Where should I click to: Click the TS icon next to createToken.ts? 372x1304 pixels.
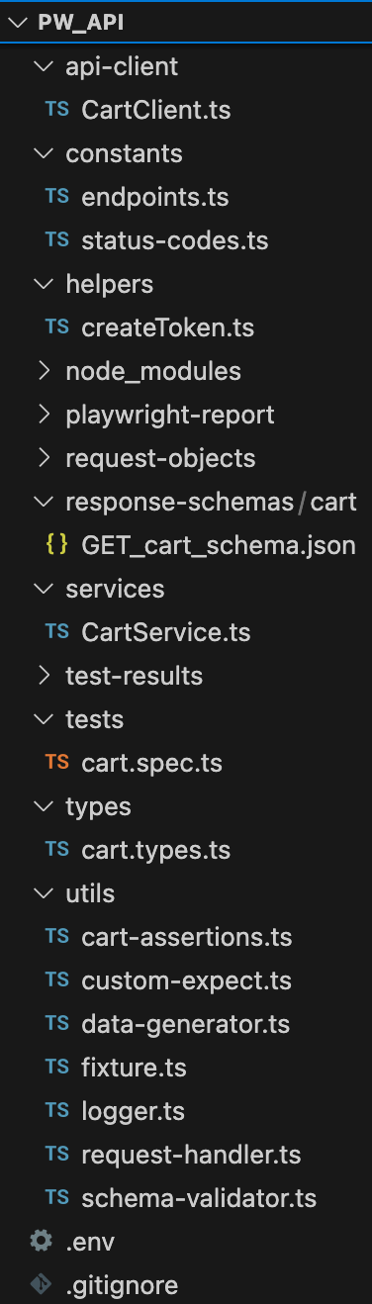[57, 328]
